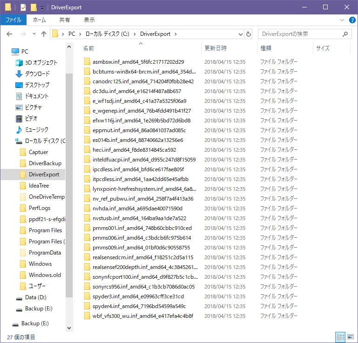This screenshot has height=343, width=358.
Task: Open the ファイル menu tab
Action: pyautogui.click(x=14, y=20)
